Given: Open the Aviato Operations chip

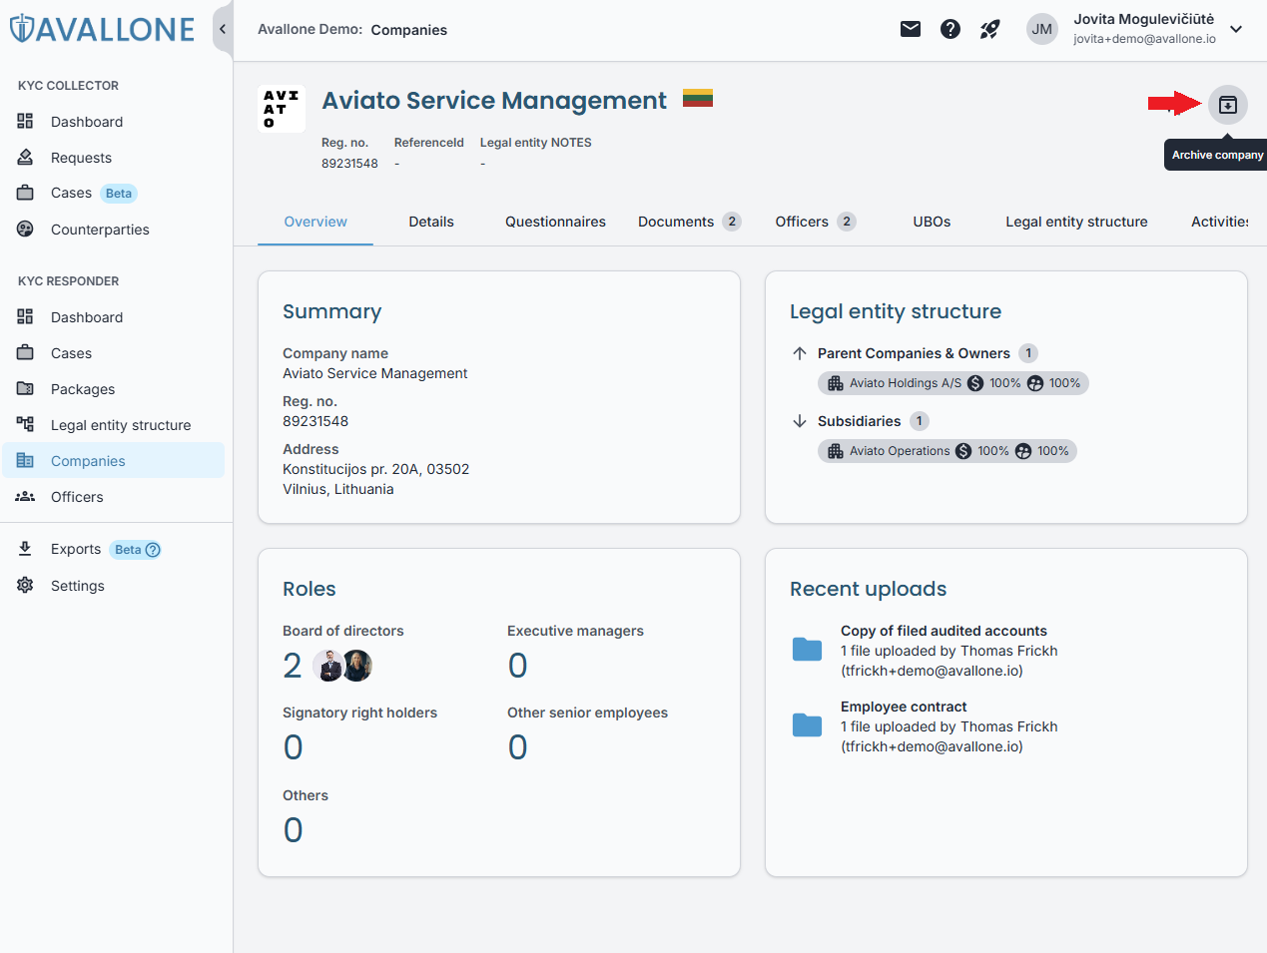Looking at the screenshot, I should 948,451.
